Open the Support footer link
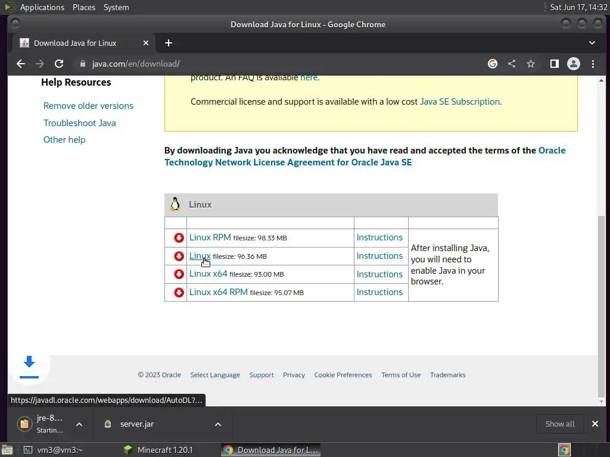This screenshot has height=457, width=610. (x=262, y=375)
